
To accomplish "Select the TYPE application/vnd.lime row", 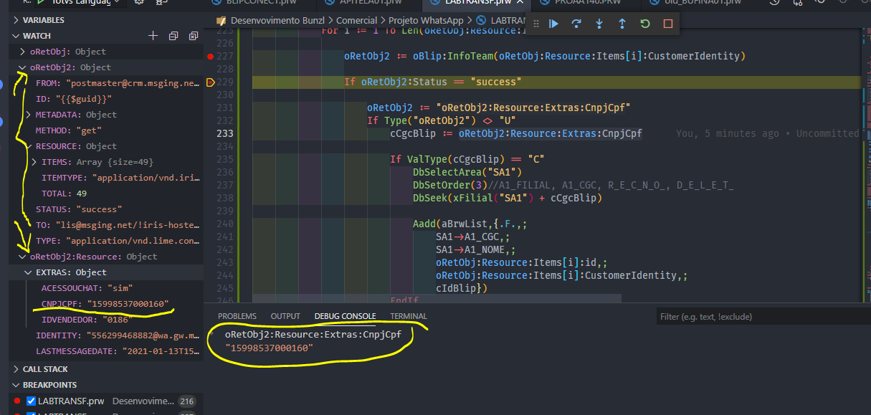I will [106, 241].
